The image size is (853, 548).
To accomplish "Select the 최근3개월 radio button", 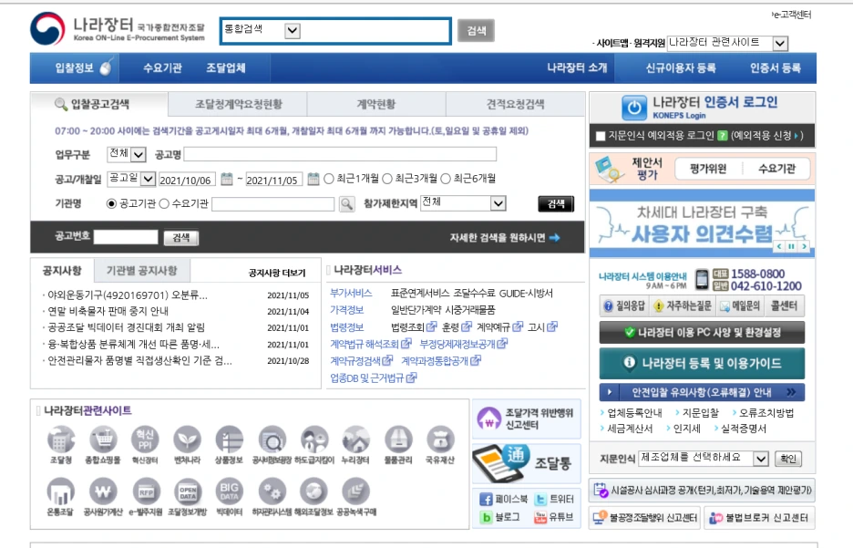I will coord(387,179).
